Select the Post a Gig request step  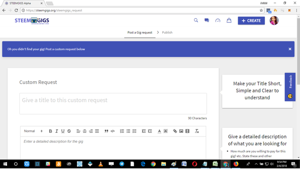[140, 32]
